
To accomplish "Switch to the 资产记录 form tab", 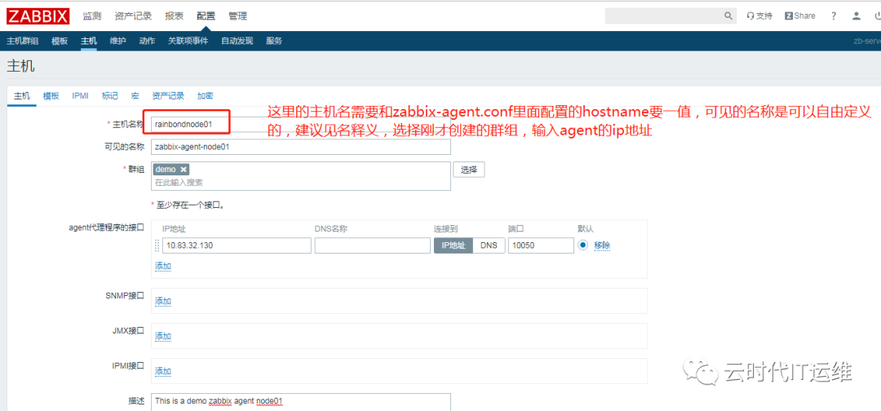I will [x=168, y=96].
